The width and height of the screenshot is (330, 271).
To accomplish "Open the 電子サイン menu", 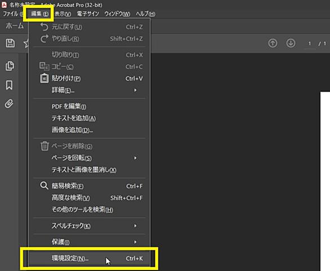I will click(x=88, y=14).
